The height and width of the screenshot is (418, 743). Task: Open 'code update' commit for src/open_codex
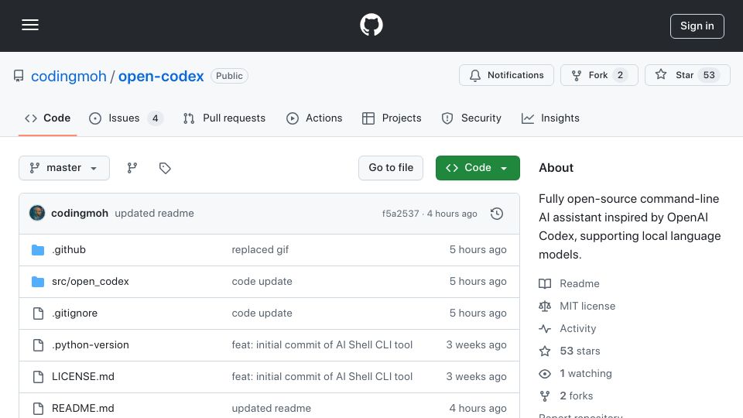coord(262,282)
